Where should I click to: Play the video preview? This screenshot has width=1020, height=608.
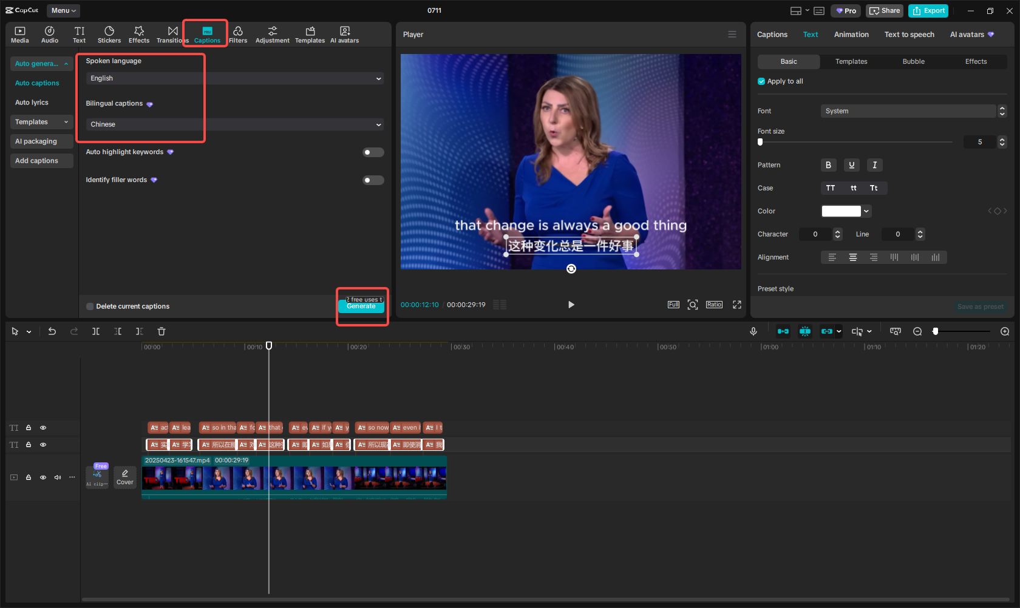(571, 305)
